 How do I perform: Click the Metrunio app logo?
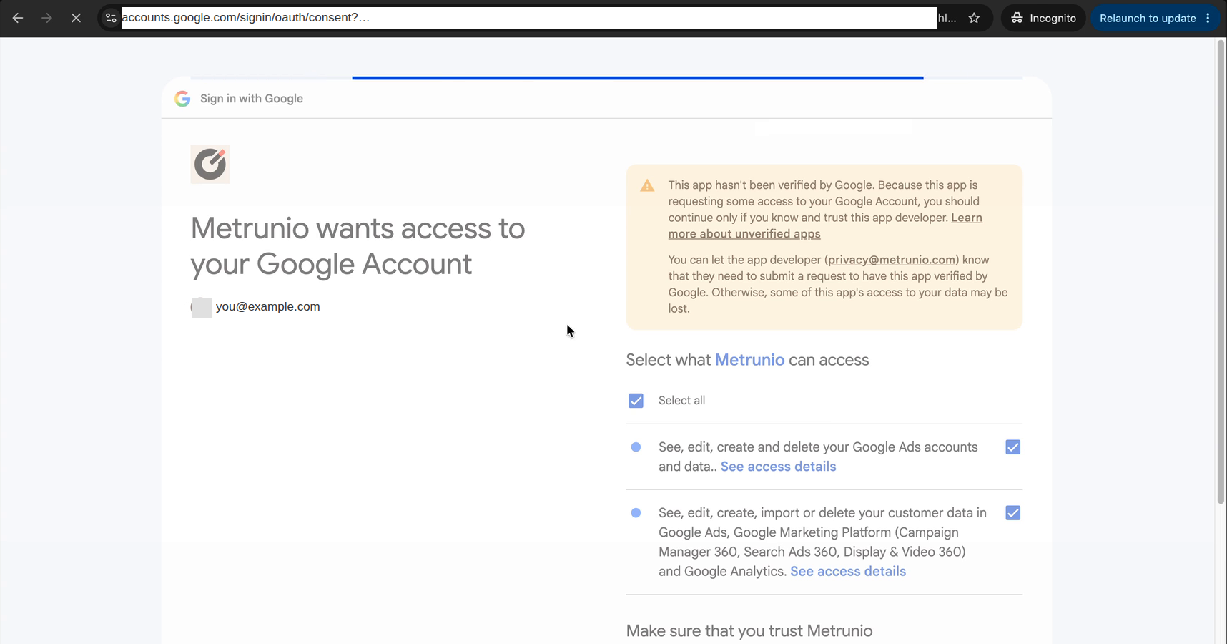210,164
